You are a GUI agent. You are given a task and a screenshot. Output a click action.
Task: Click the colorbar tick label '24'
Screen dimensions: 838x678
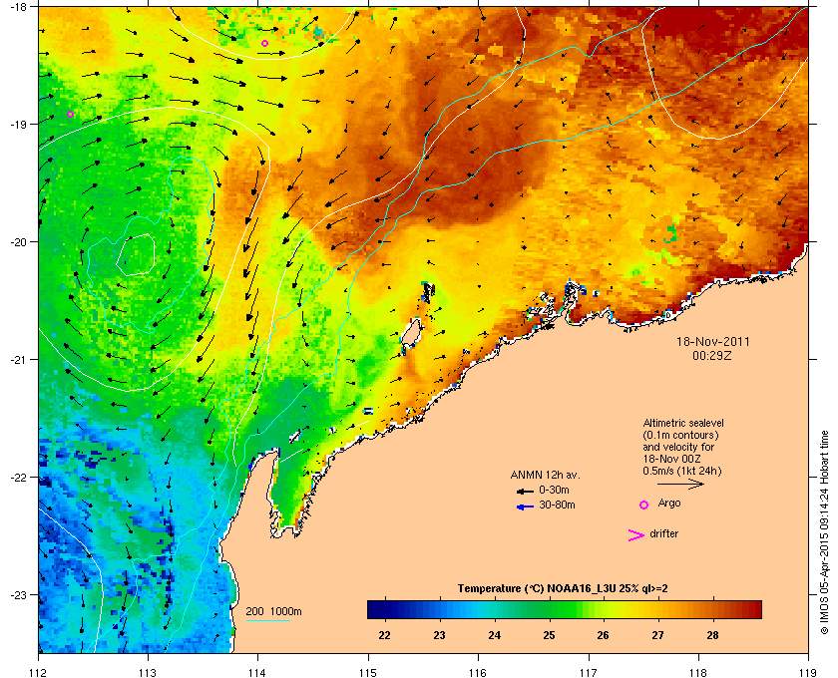pos(495,635)
